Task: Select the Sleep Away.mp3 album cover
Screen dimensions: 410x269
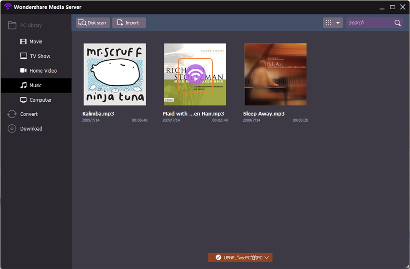Action: pos(275,75)
